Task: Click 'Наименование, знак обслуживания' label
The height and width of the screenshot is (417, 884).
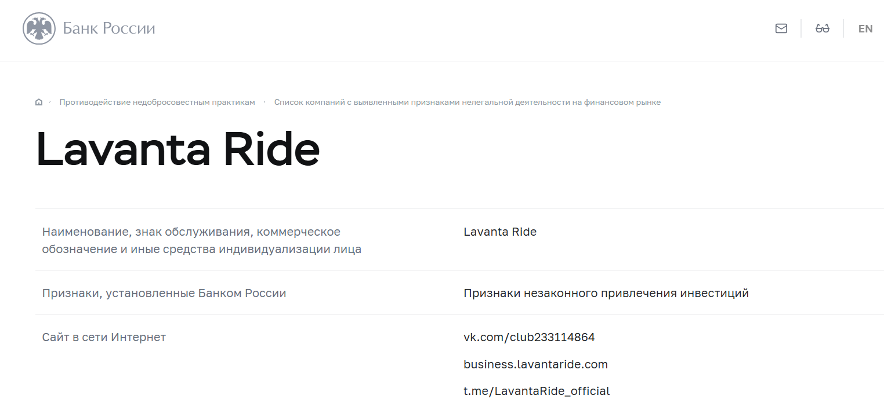Action: 201,241
